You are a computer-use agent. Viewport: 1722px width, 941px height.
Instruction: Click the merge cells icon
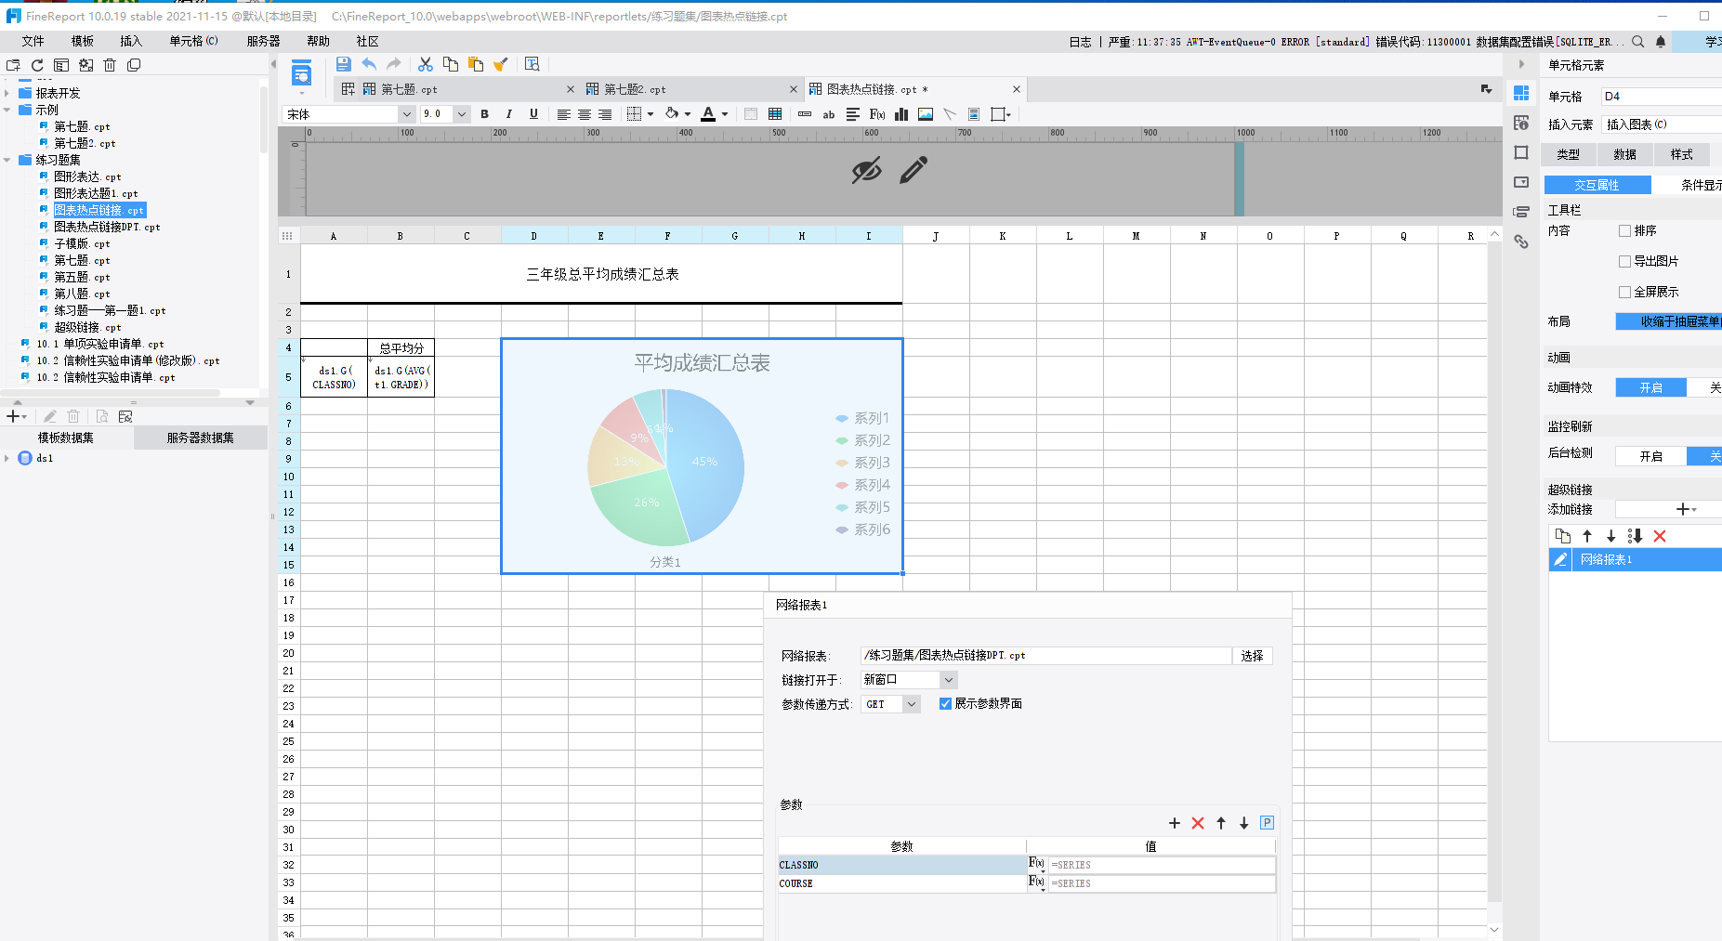tap(775, 114)
